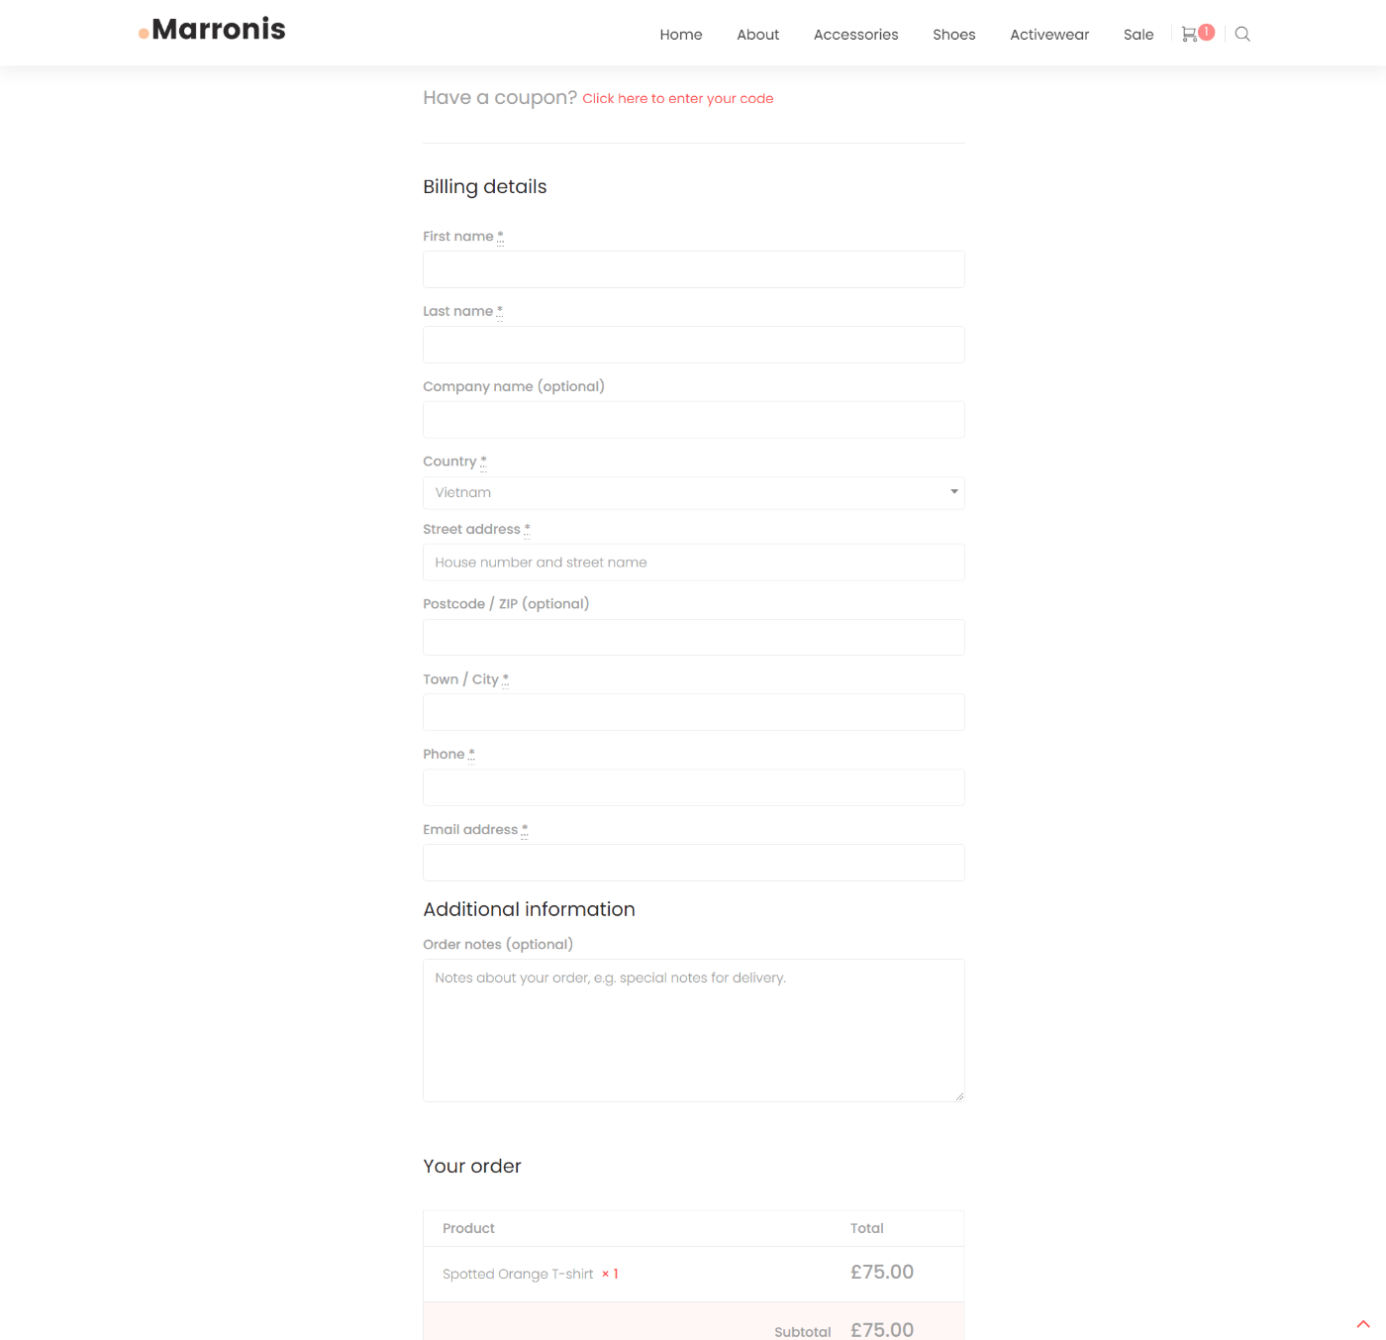Click here to enter your coupon code

pos(677,98)
